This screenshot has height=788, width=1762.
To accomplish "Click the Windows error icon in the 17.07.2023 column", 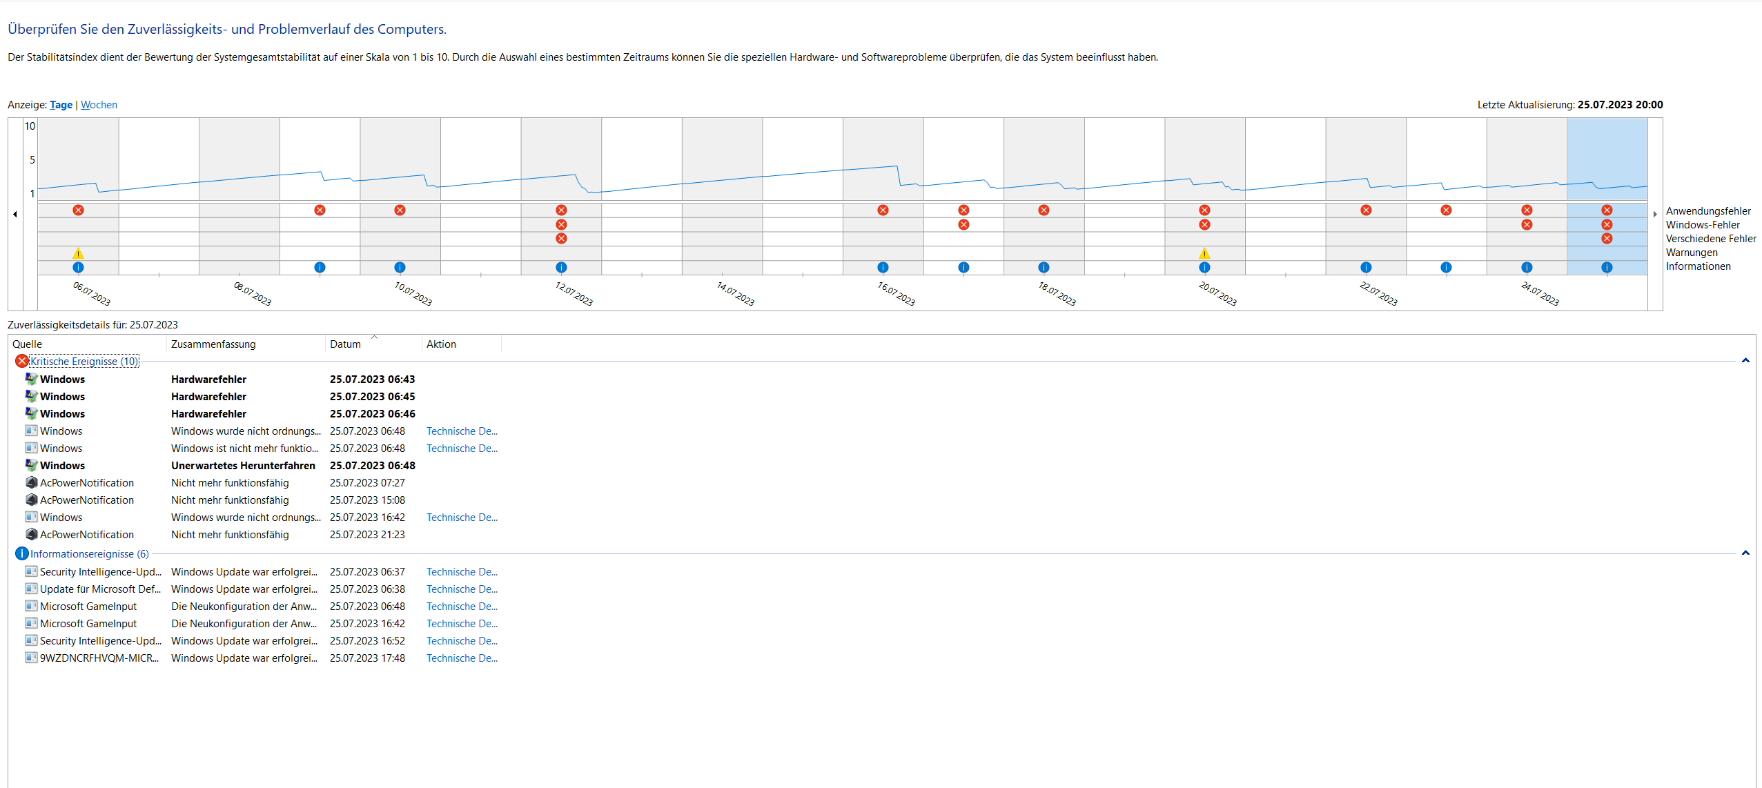I will 963,224.
